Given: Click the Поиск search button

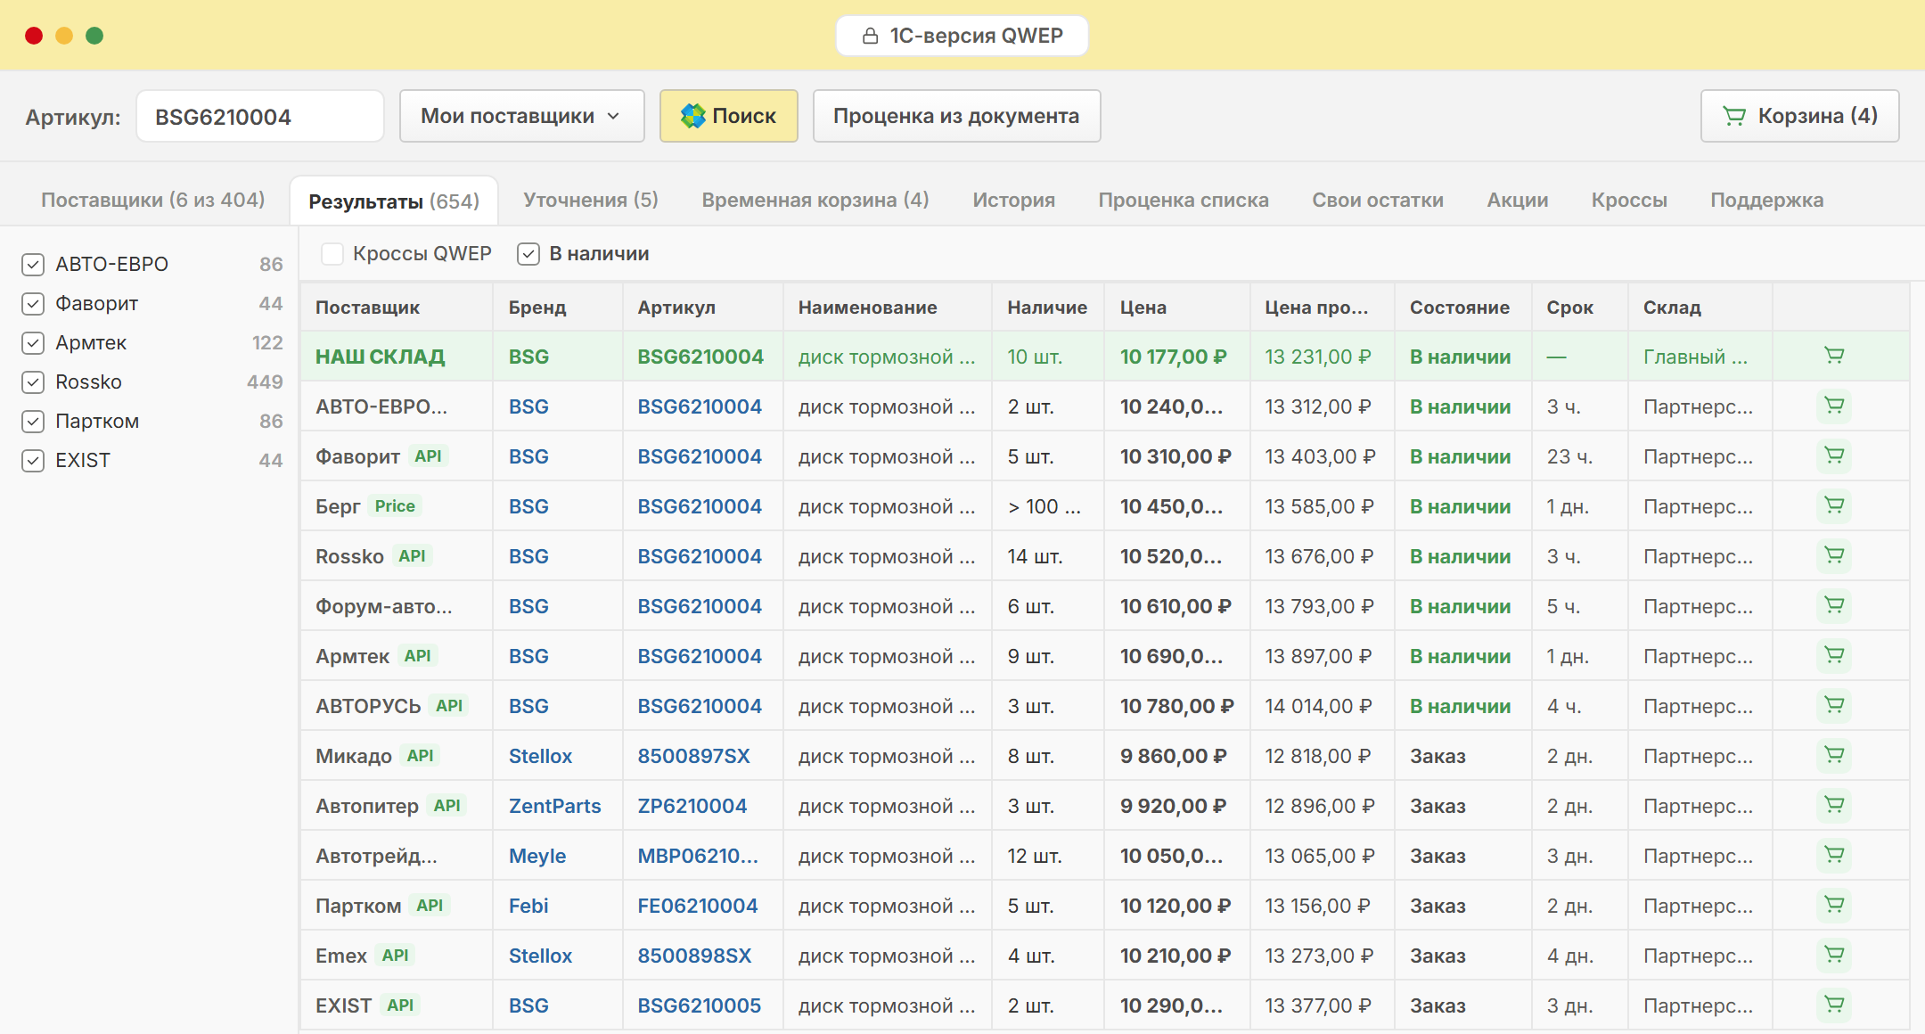Looking at the screenshot, I should [x=728, y=116].
